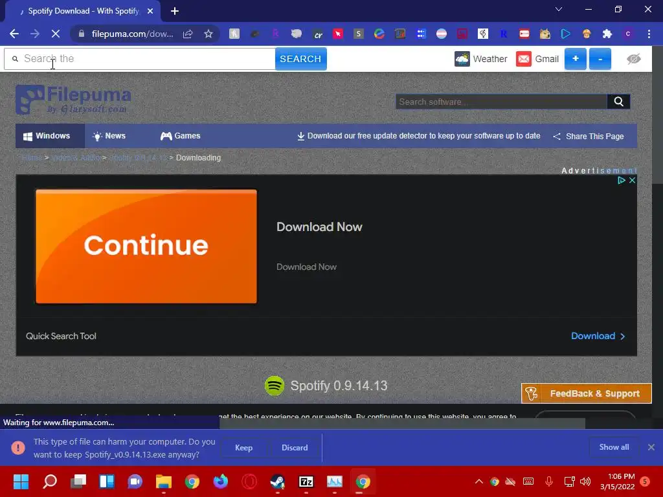Image resolution: width=663 pixels, height=497 pixels.
Task: Click Share This Page
Action: click(589, 136)
